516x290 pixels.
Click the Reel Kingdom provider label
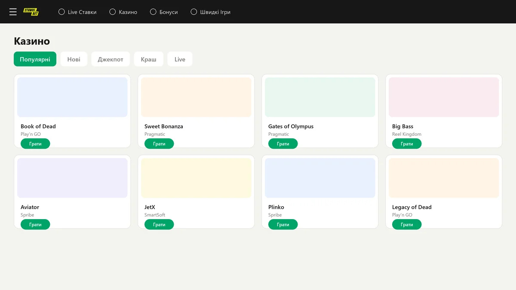click(407, 134)
